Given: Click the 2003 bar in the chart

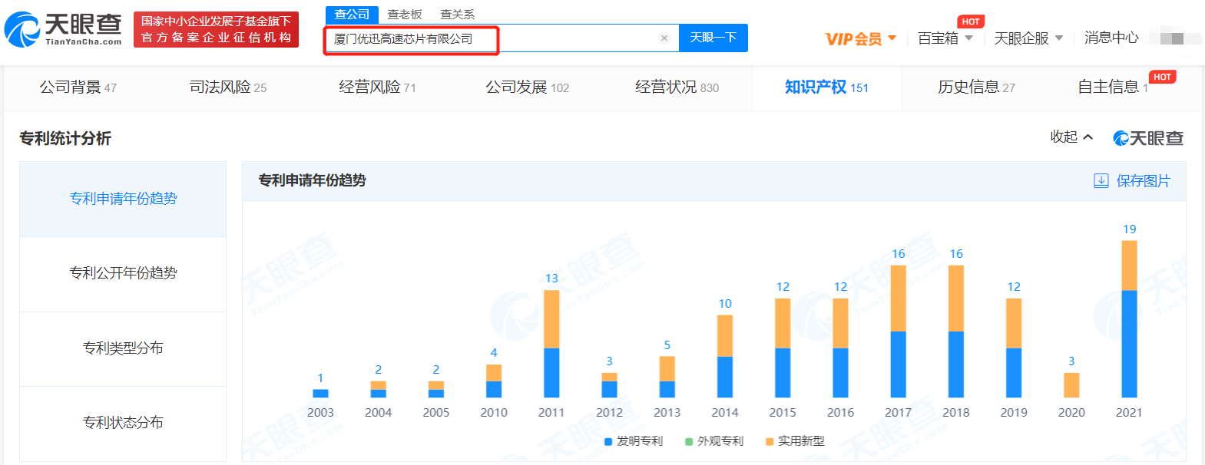Looking at the screenshot, I should click(x=320, y=394).
